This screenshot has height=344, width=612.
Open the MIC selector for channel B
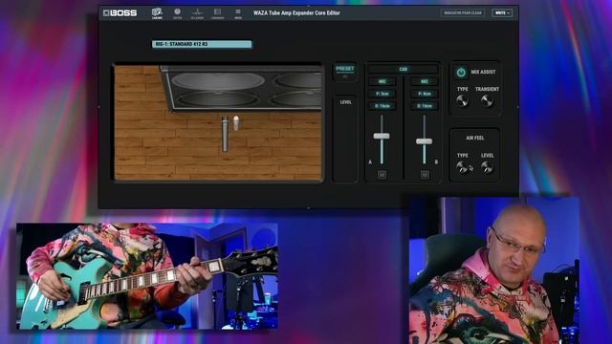[424, 81]
